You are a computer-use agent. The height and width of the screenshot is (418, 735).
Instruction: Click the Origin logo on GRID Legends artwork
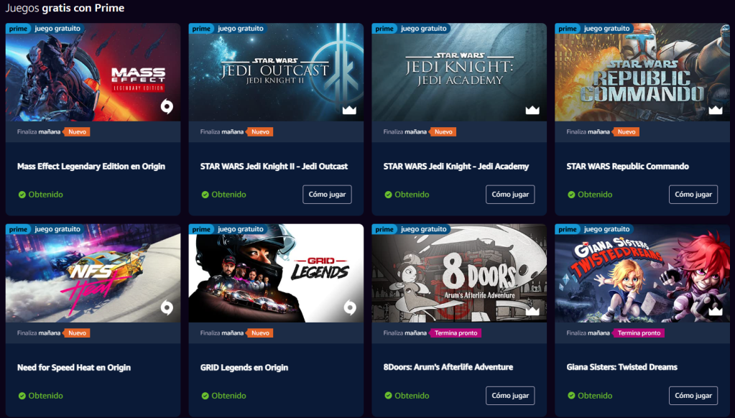349,307
